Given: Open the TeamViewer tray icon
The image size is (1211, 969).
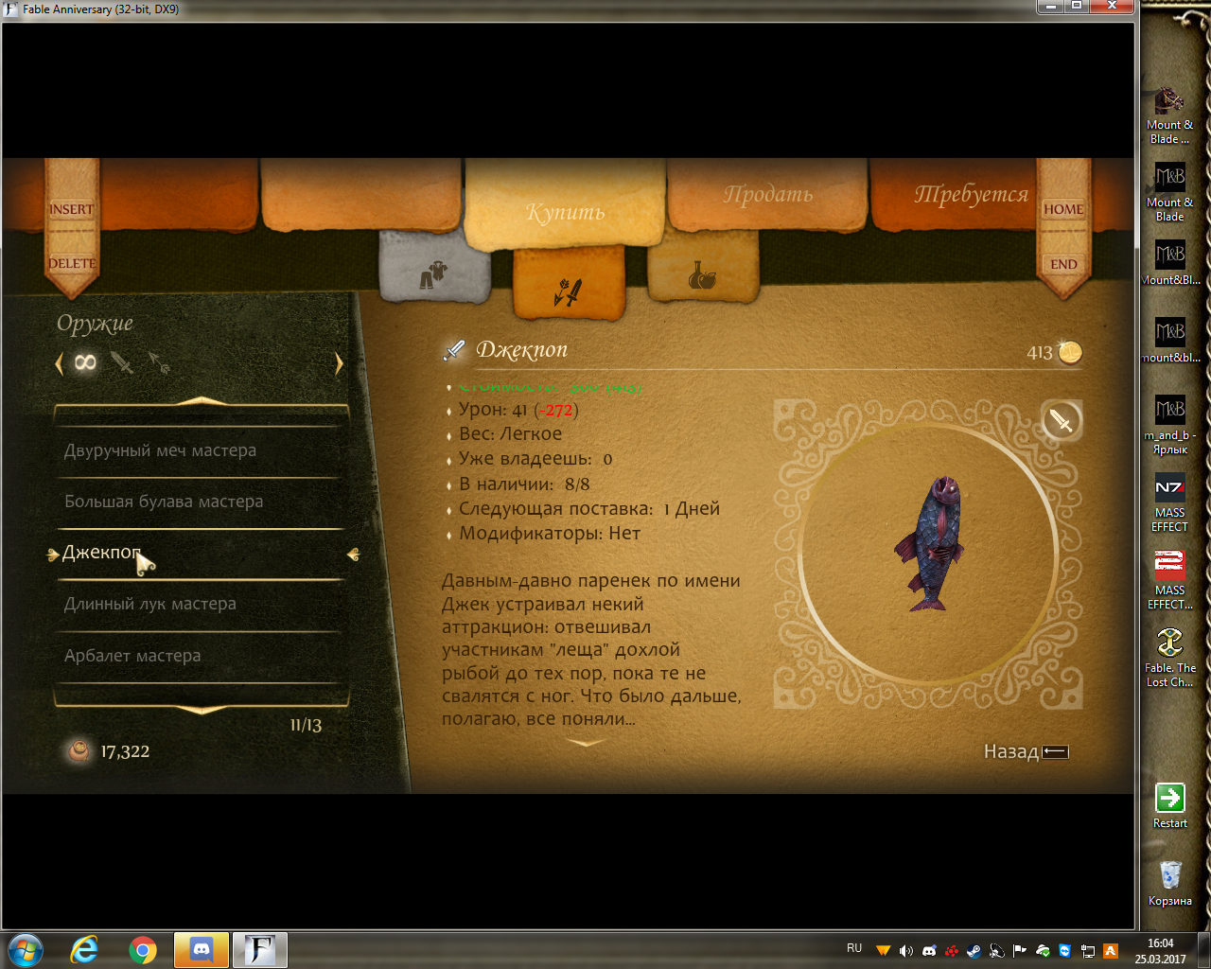Looking at the screenshot, I should click(1064, 951).
